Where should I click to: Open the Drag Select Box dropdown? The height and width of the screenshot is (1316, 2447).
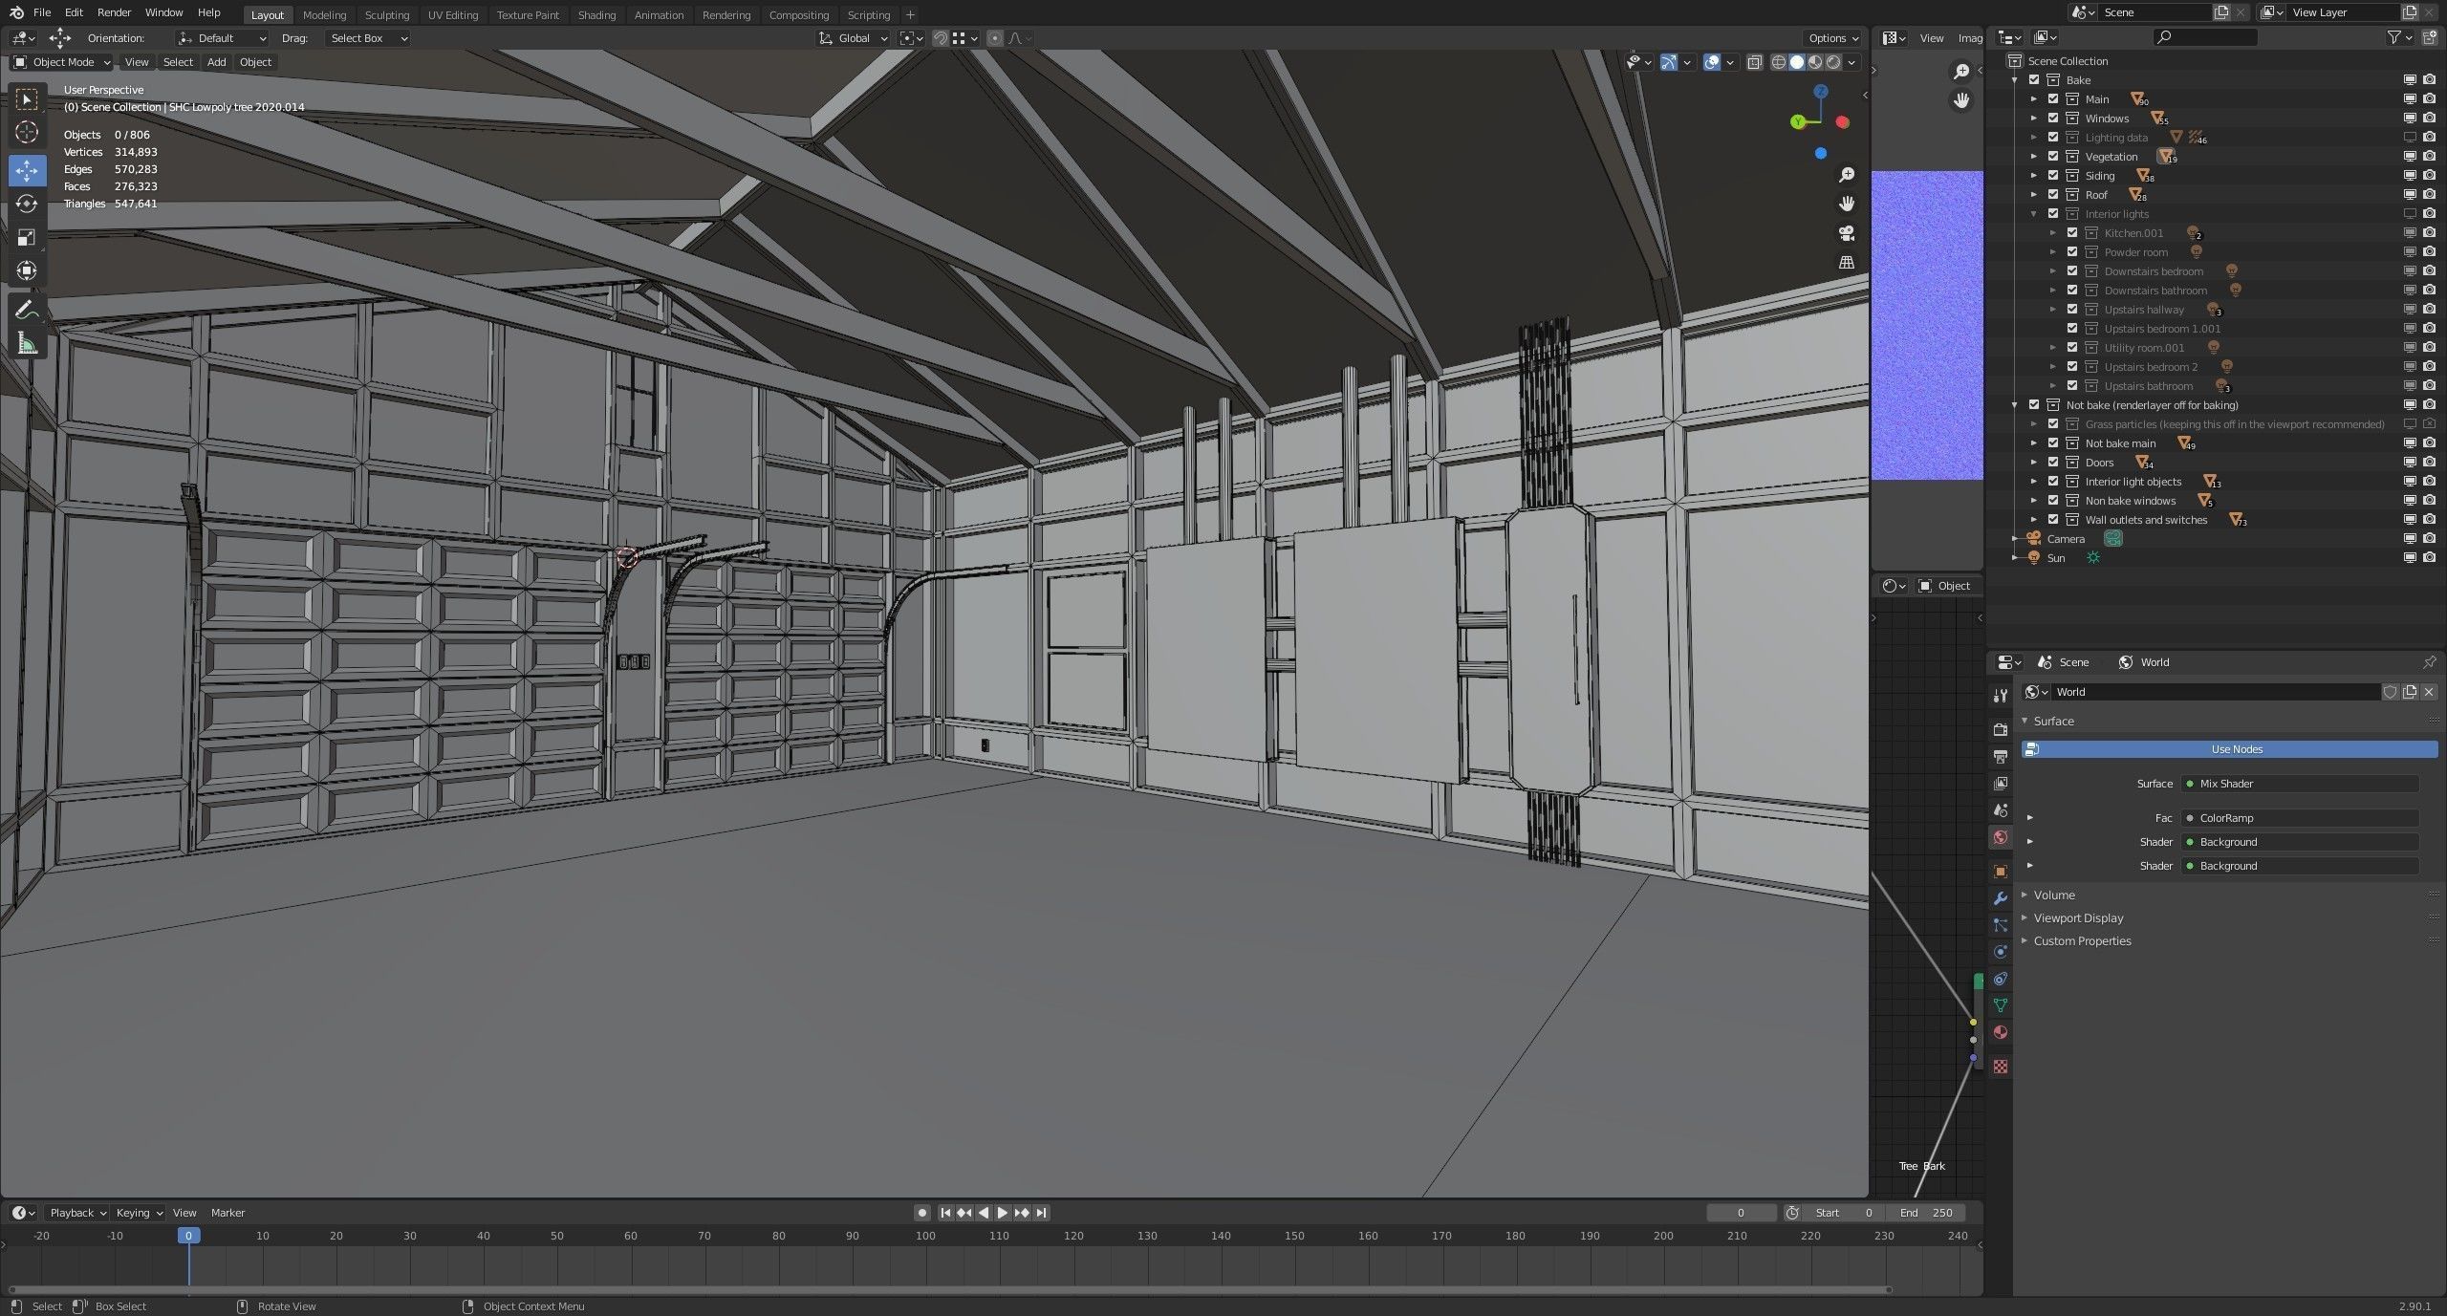pos(368,38)
